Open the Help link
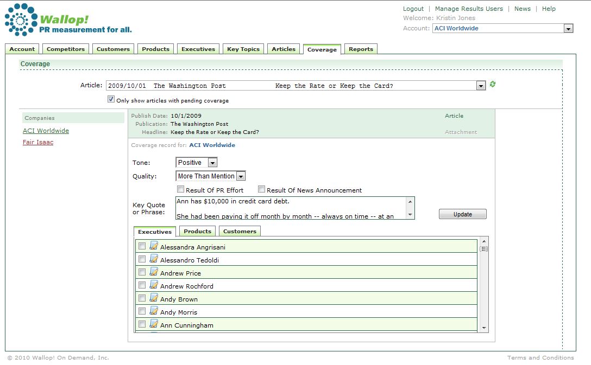The height and width of the screenshot is (365, 591). (x=549, y=9)
